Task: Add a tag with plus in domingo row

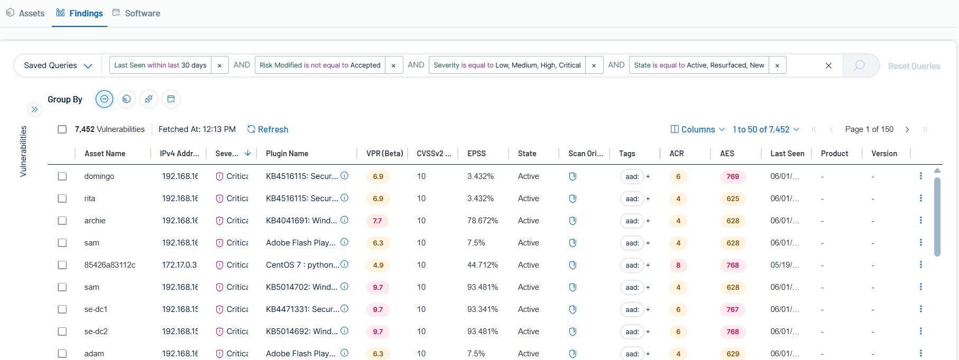Action: 648,176
